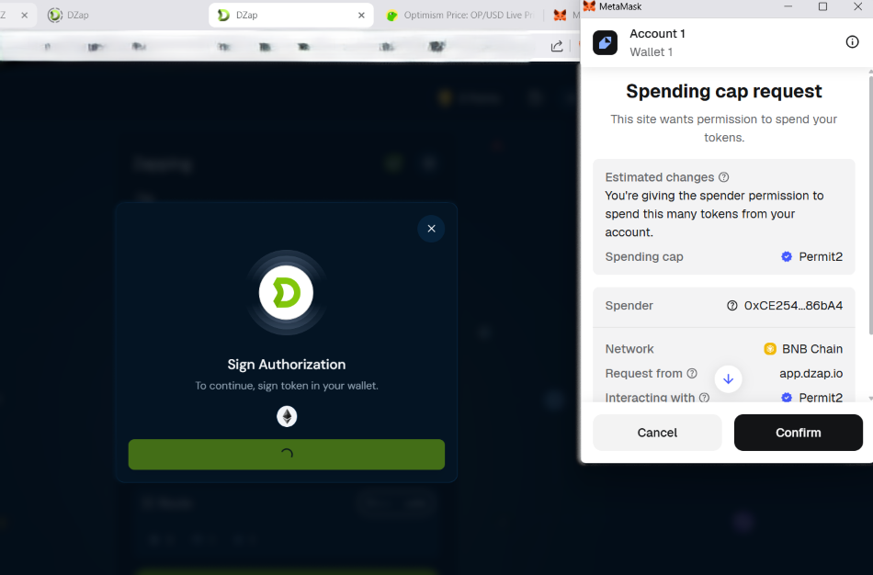Click the Request from help icon
Screen dimensions: 873x575
[x=691, y=374]
